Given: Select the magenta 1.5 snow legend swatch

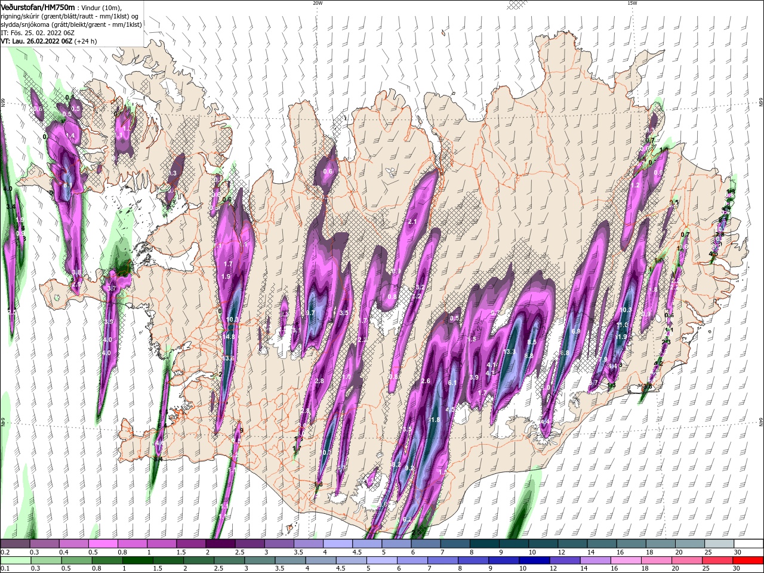Looking at the screenshot, I should click(x=190, y=544).
